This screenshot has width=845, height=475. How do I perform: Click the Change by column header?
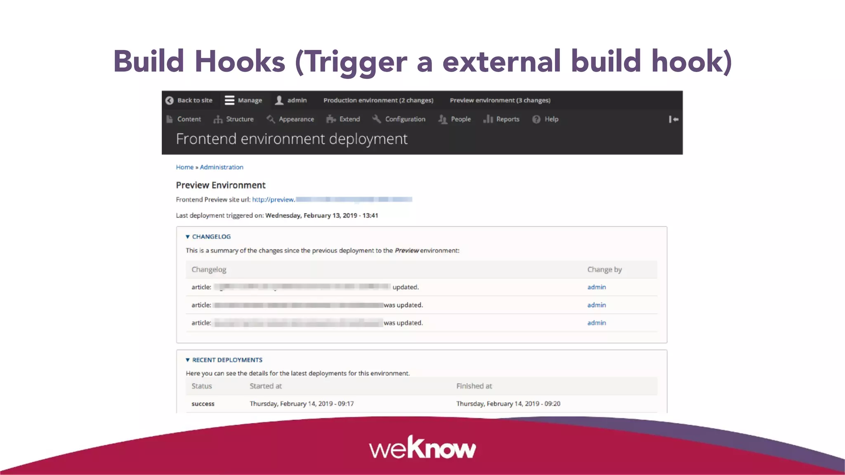[x=604, y=270]
